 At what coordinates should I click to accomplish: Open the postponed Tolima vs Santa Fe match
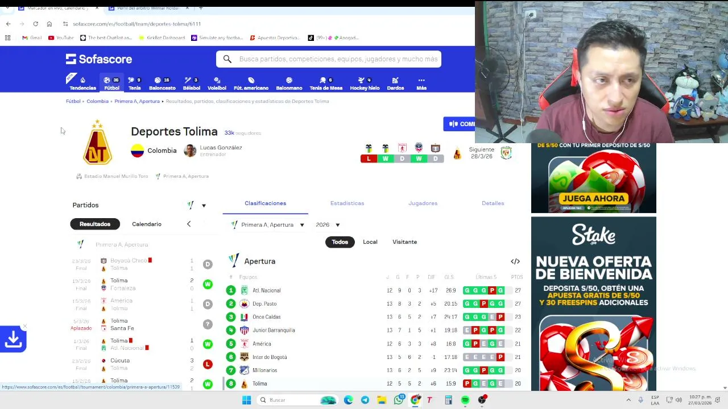tap(142, 324)
